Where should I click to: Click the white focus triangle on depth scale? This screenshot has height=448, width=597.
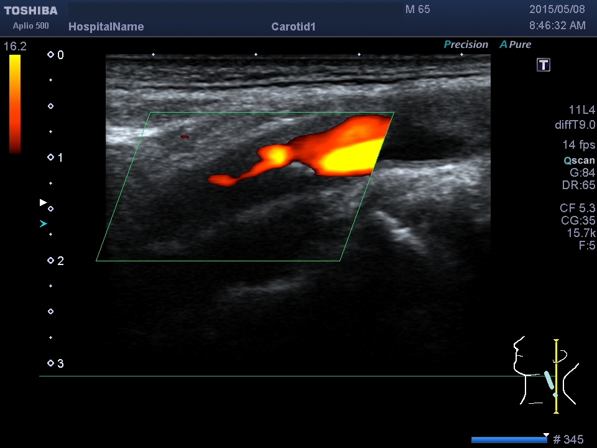pyautogui.click(x=44, y=202)
